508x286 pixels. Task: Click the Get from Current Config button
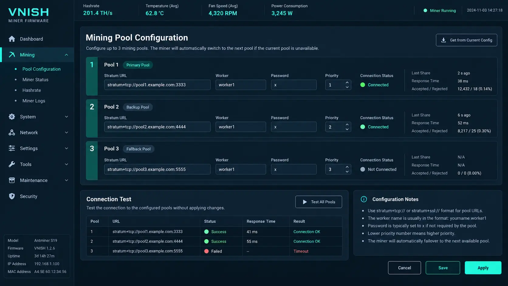pyautogui.click(x=466, y=40)
